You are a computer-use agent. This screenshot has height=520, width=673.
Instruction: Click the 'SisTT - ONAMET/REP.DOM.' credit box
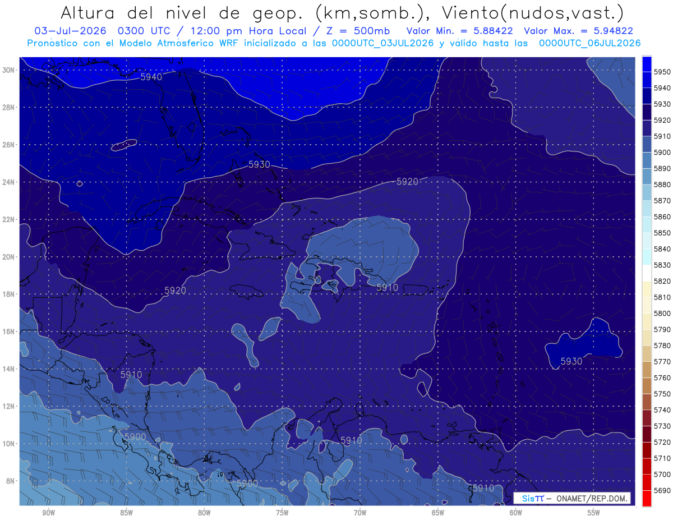(x=572, y=498)
